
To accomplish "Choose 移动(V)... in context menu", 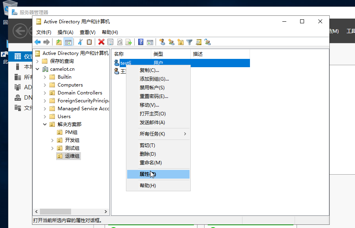I will (x=158, y=105).
